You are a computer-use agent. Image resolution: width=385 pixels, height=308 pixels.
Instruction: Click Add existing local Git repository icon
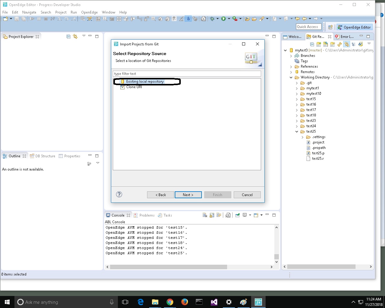pos(319,44)
